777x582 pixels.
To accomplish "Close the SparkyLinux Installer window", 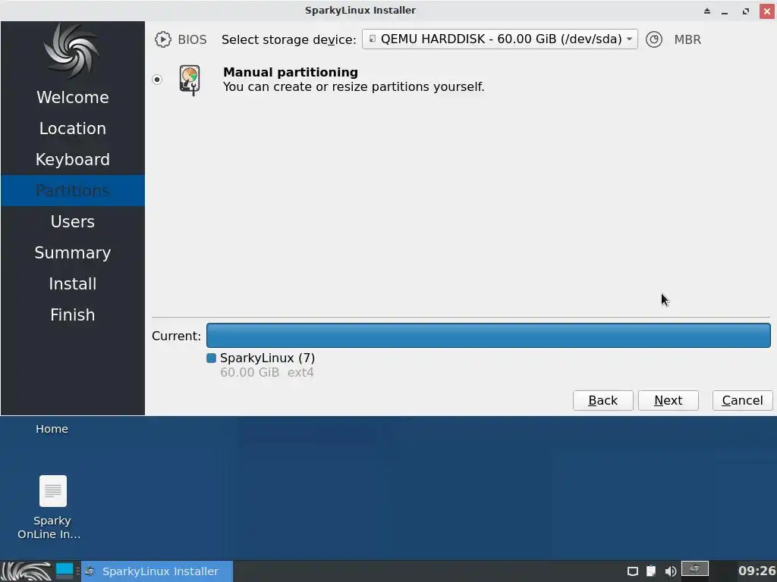I will point(767,11).
